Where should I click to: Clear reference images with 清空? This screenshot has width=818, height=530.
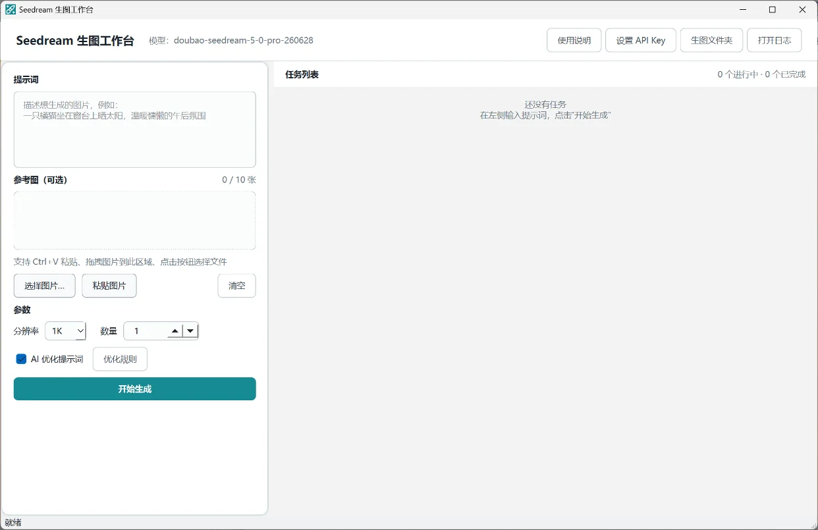point(236,286)
